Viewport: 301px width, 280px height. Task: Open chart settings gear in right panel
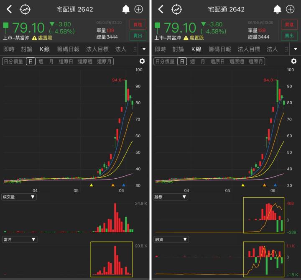[293, 61]
